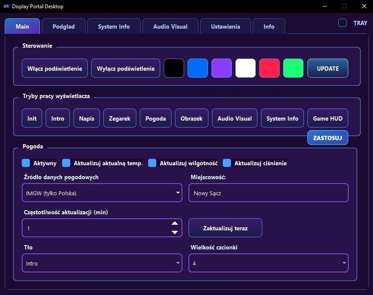Viewport: 373px width, 295px height.
Task: Choose the Init display mode
Action: click(x=32, y=118)
